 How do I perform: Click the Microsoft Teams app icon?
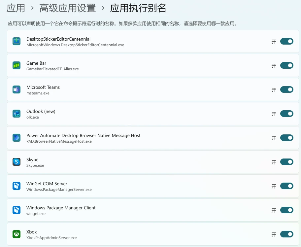(17, 89)
